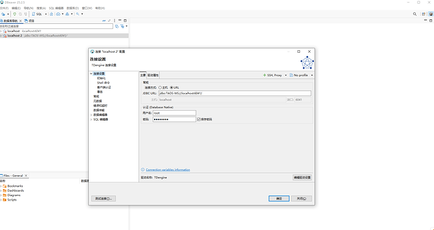Viewport: 434px width, 230px height.
Task: Click the 用户名 root input field
Action: coord(174,112)
